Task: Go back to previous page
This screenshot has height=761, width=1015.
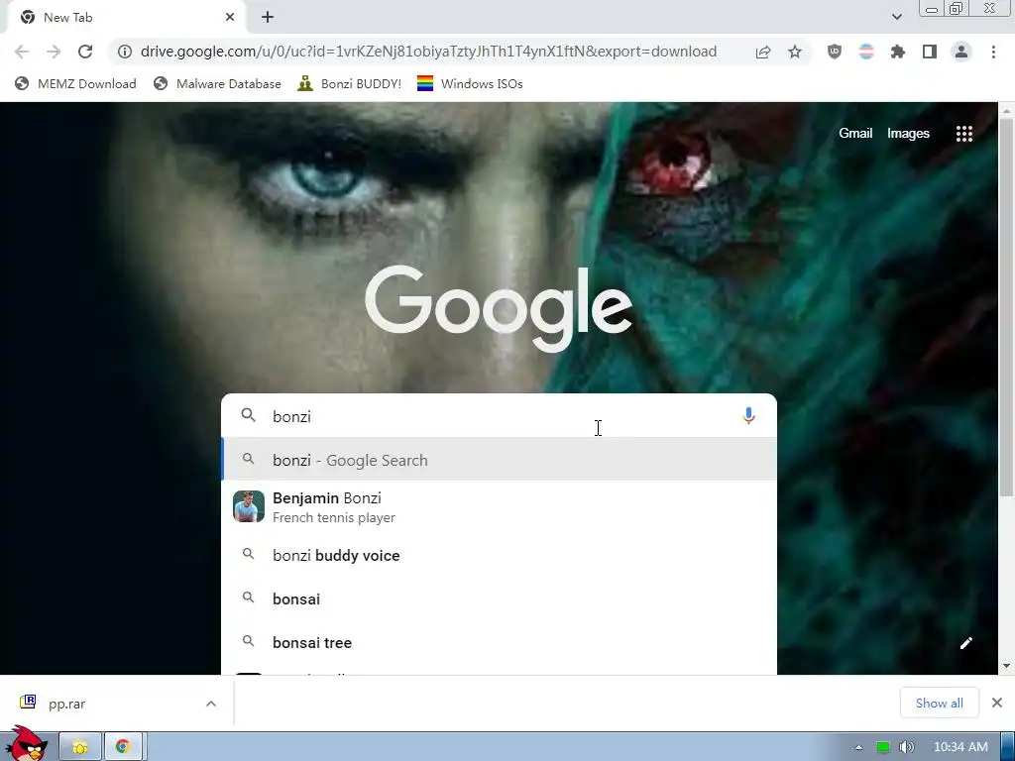Action: coord(22,52)
